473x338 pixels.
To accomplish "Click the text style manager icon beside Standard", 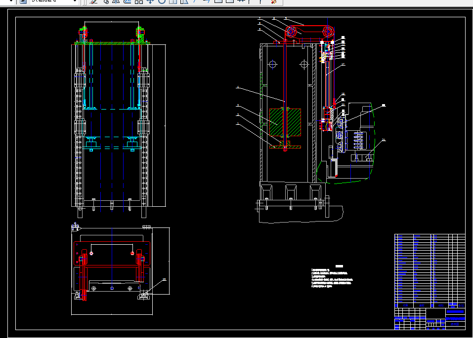I will tap(23, 1).
